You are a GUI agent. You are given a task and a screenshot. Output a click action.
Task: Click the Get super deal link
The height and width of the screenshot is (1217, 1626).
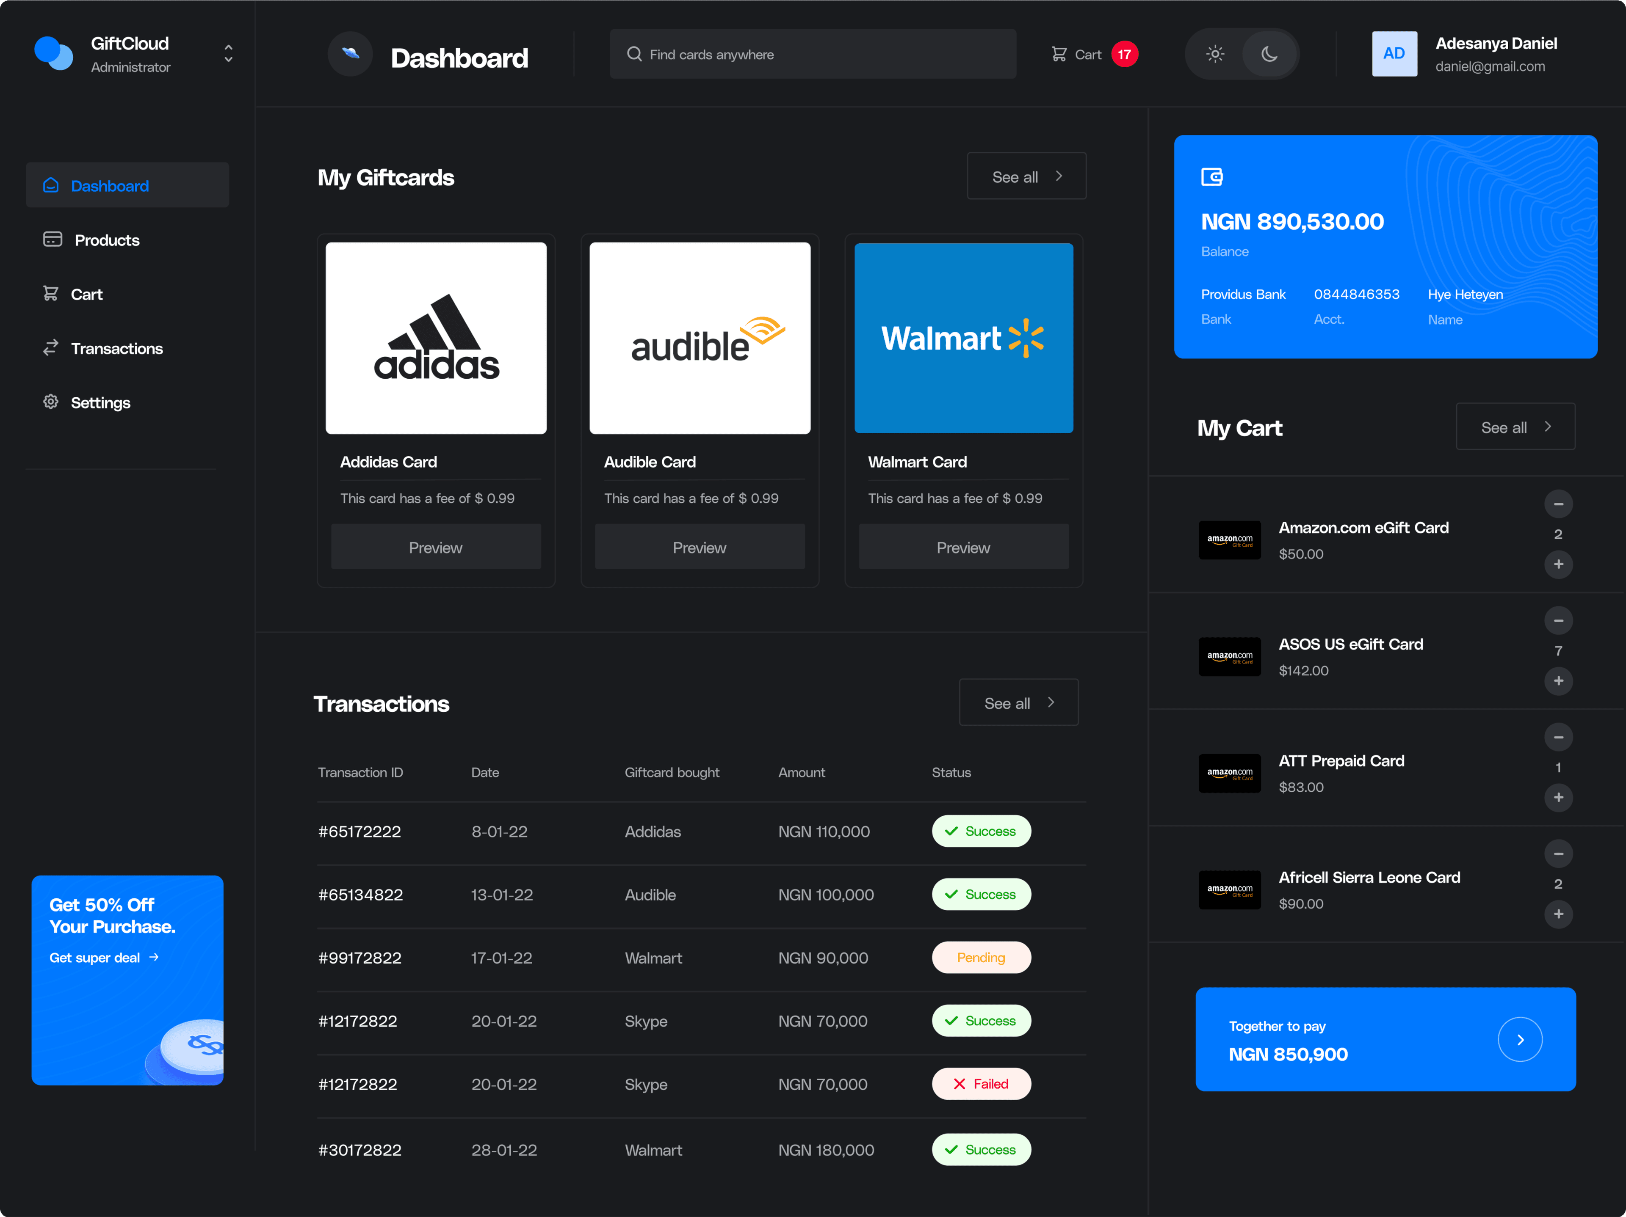[x=104, y=958]
